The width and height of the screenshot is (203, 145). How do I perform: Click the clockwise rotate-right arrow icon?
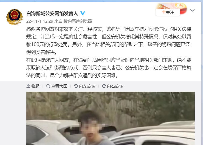104,86
